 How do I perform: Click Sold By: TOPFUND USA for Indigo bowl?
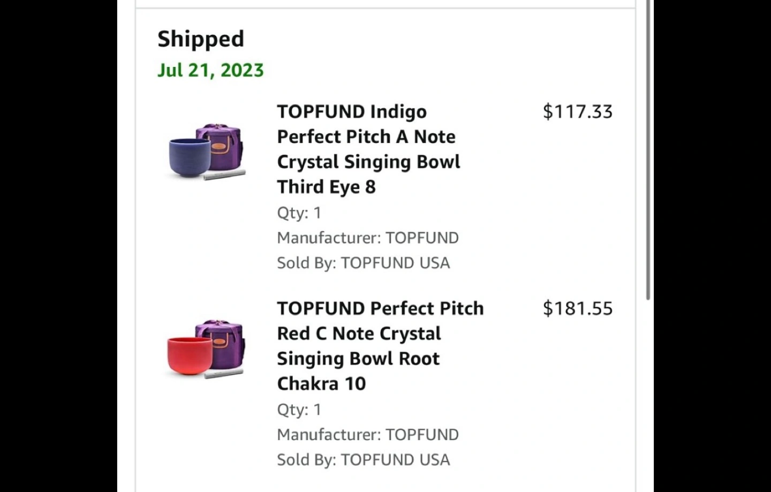tap(363, 263)
